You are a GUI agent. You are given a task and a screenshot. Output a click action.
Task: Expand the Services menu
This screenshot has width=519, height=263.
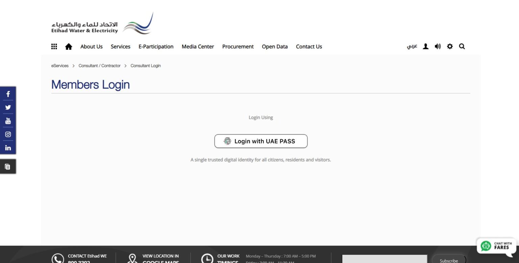pos(120,47)
